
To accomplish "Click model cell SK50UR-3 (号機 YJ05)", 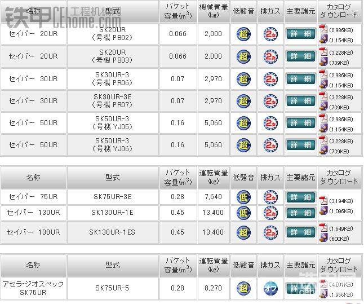I will [113, 123].
